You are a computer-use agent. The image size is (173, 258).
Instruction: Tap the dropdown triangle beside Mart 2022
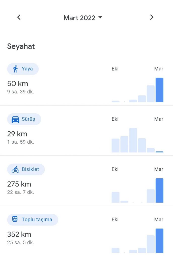[x=100, y=17]
